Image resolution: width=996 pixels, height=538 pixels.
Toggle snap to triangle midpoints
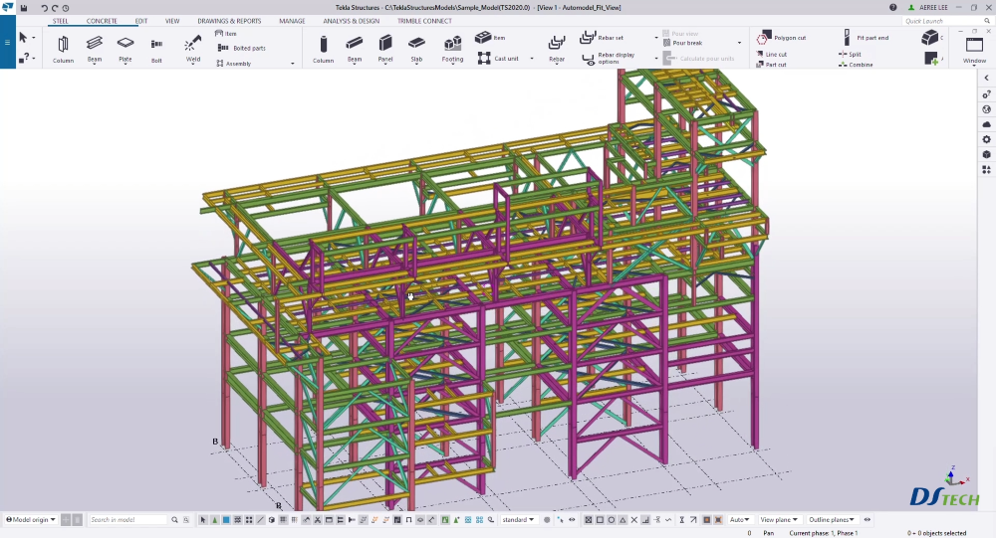click(x=622, y=519)
